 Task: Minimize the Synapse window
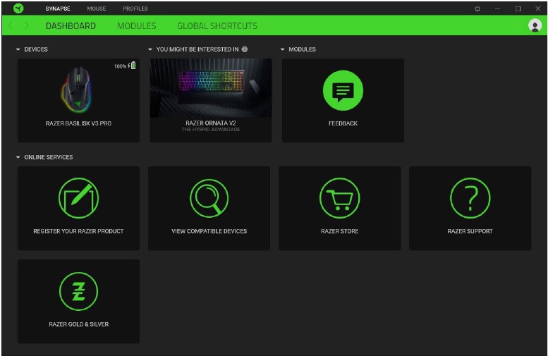point(497,8)
